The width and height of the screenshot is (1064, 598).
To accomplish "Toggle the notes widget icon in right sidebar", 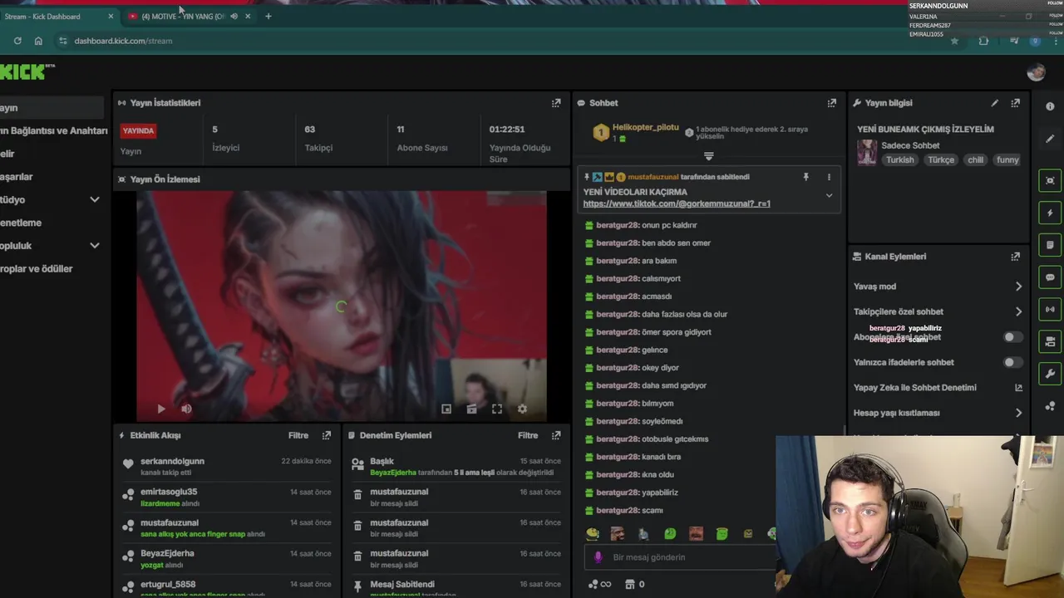I will point(1050,245).
